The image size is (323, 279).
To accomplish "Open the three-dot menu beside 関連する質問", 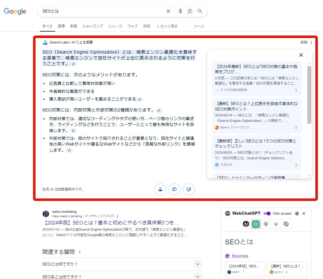I will 80,252.
